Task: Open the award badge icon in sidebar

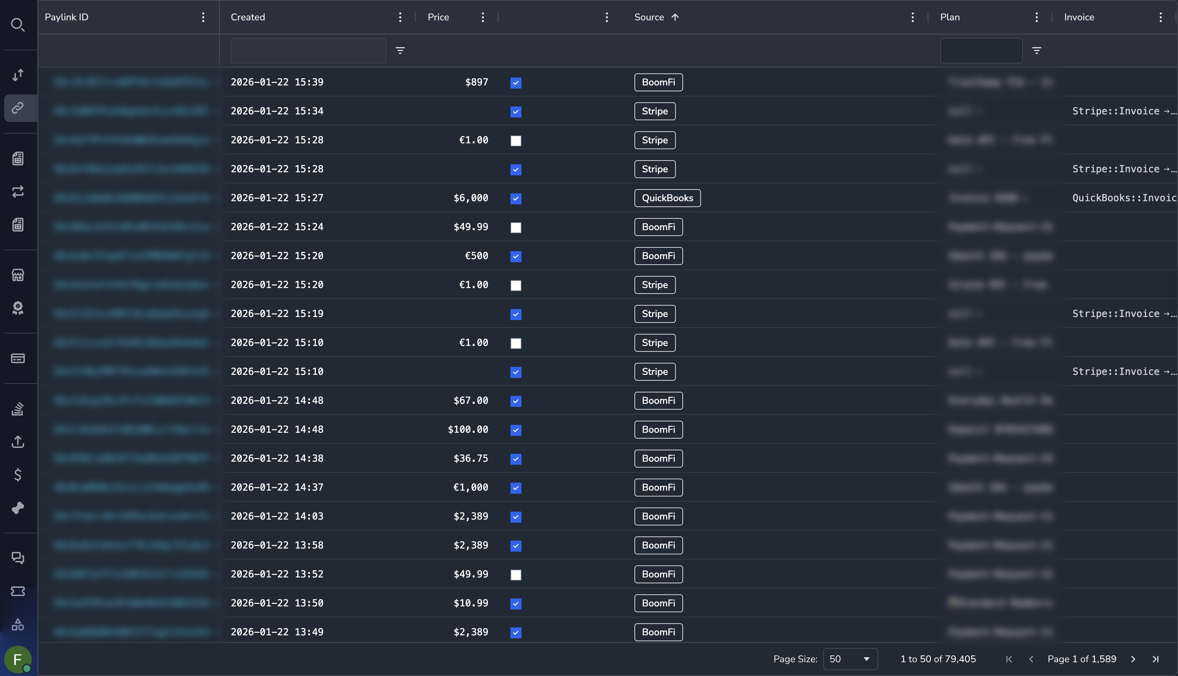Action: point(18,308)
